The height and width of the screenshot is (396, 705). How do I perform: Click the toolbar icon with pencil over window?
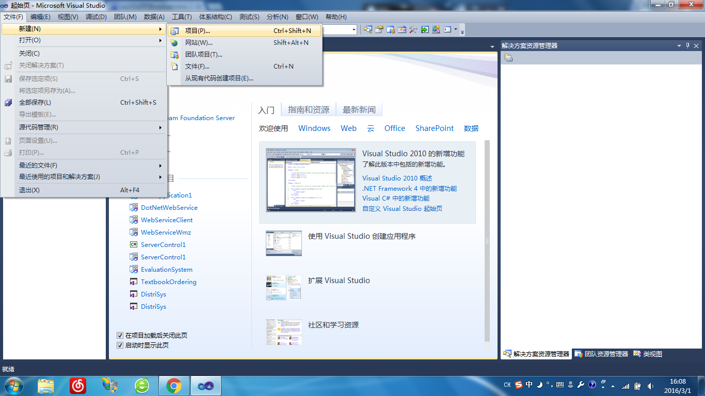[x=402, y=29]
